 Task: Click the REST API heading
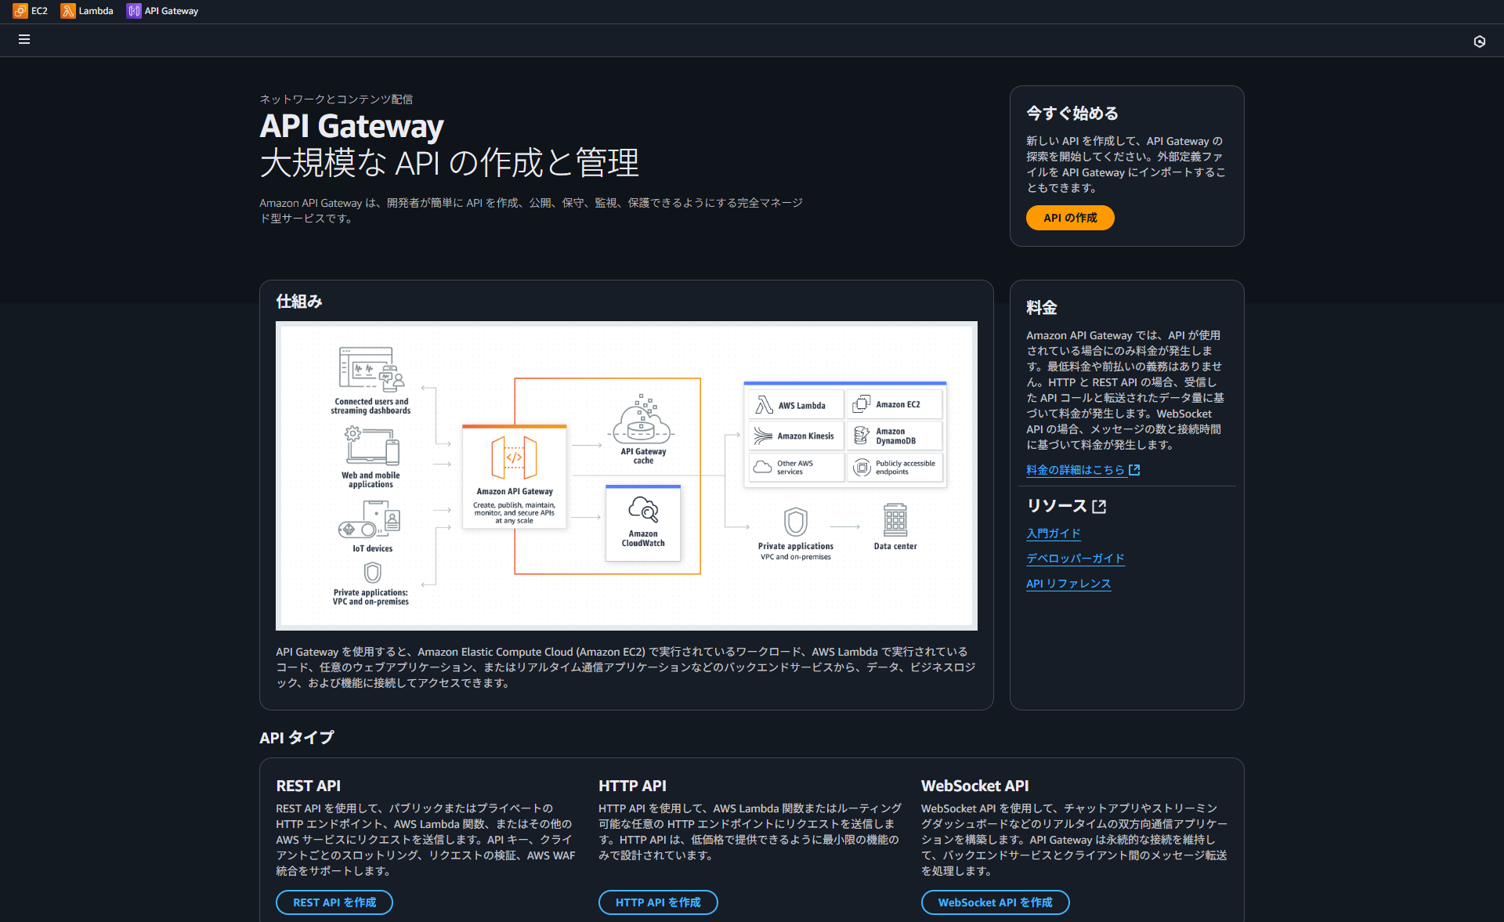click(308, 786)
